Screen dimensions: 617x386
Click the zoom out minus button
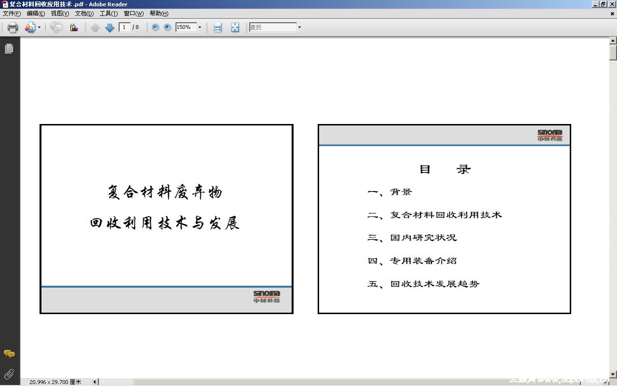[x=155, y=27]
